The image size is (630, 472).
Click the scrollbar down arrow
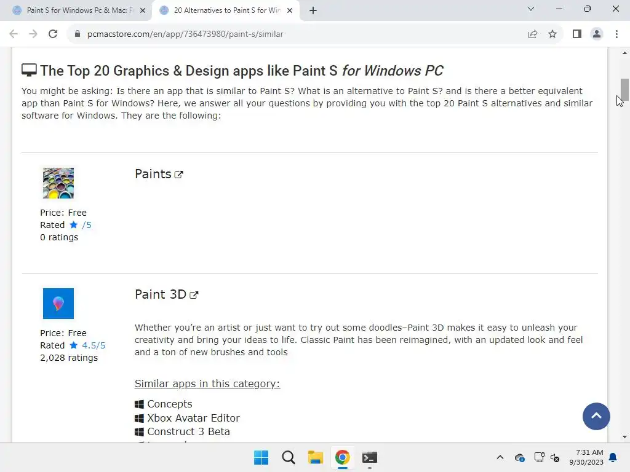(x=624, y=437)
